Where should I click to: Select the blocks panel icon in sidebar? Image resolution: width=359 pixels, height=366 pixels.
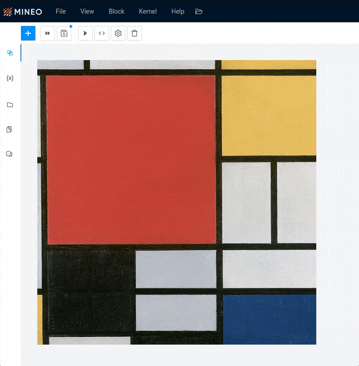pyautogui.click(x=10, y=53)
